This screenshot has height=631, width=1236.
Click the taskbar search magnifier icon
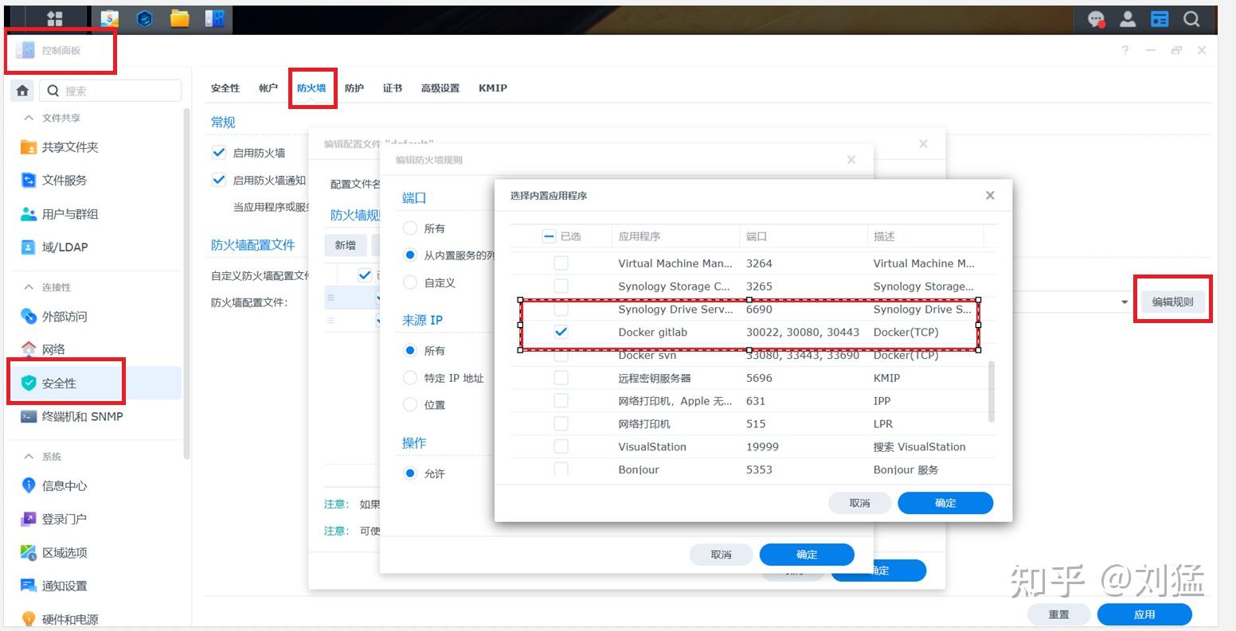tap(1191, 19)
